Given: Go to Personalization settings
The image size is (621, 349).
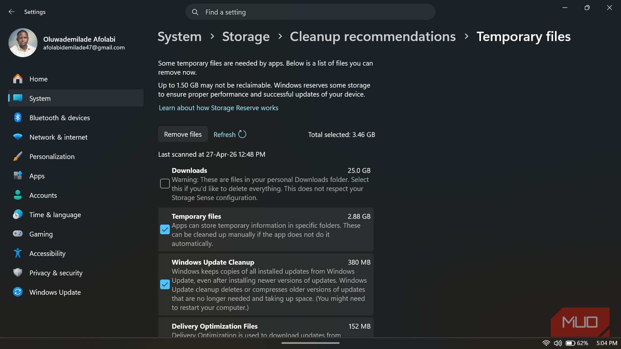Looking at the screenshot, I should pos(76,156).
